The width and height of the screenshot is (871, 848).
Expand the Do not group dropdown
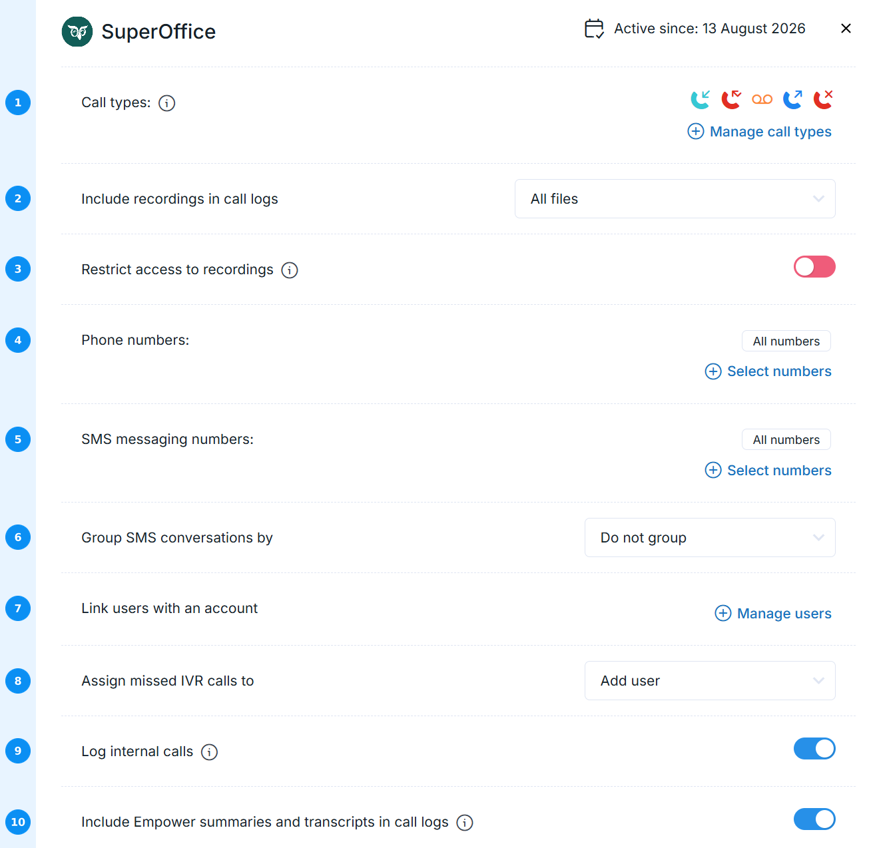tap(710, 538)
